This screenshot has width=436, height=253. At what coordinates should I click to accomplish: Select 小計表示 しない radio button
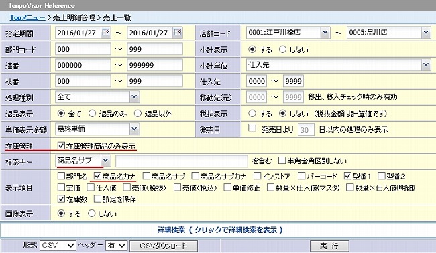pyautogui.click(x=282, y=49)
